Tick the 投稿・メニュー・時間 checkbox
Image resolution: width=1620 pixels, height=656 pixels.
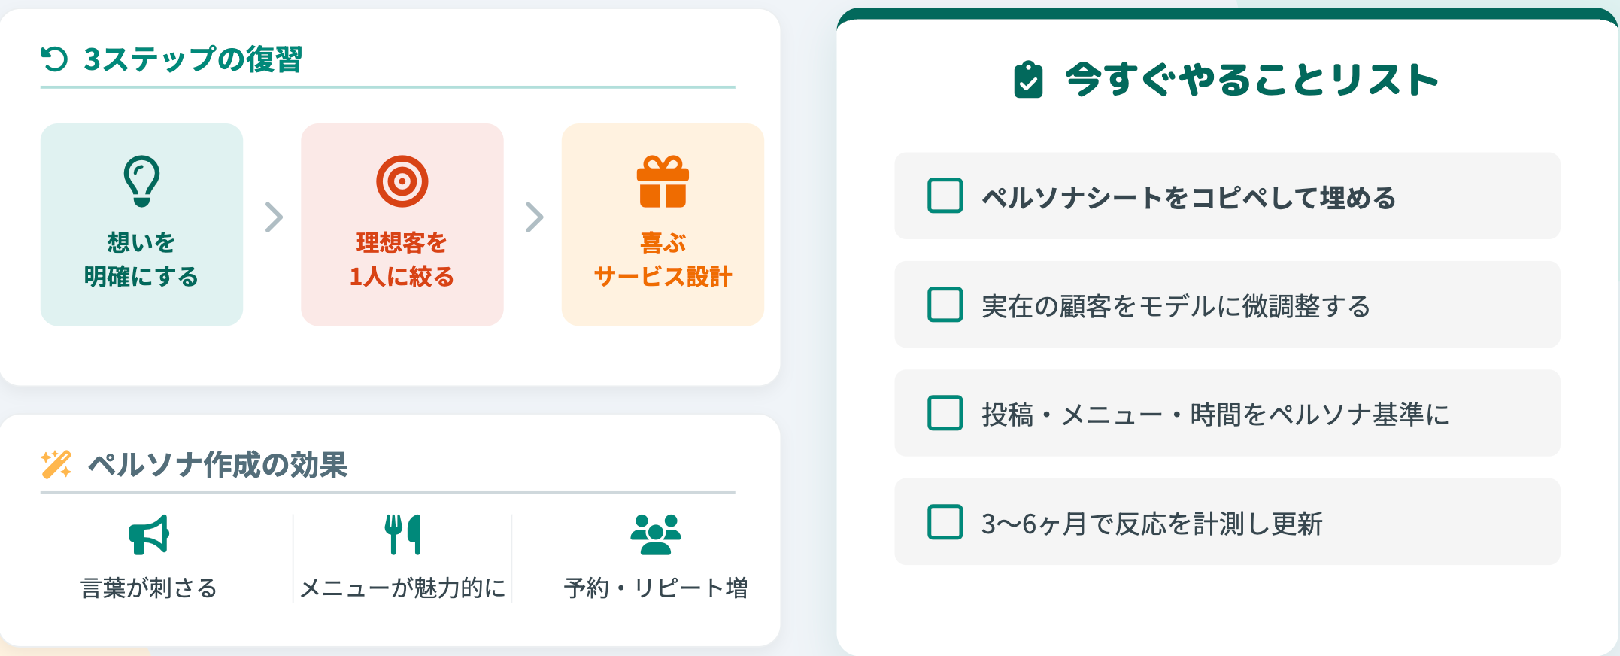pyautogui.click(x=945, y=413)
